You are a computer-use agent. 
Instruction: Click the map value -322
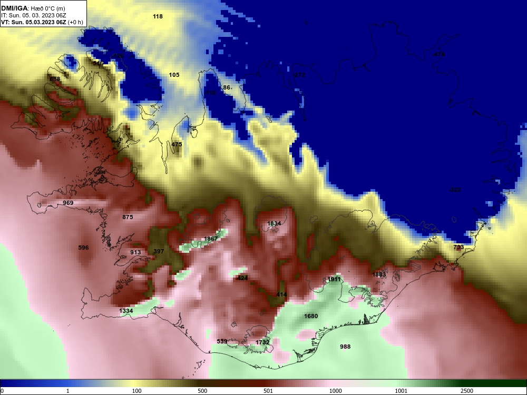(455, 190)
